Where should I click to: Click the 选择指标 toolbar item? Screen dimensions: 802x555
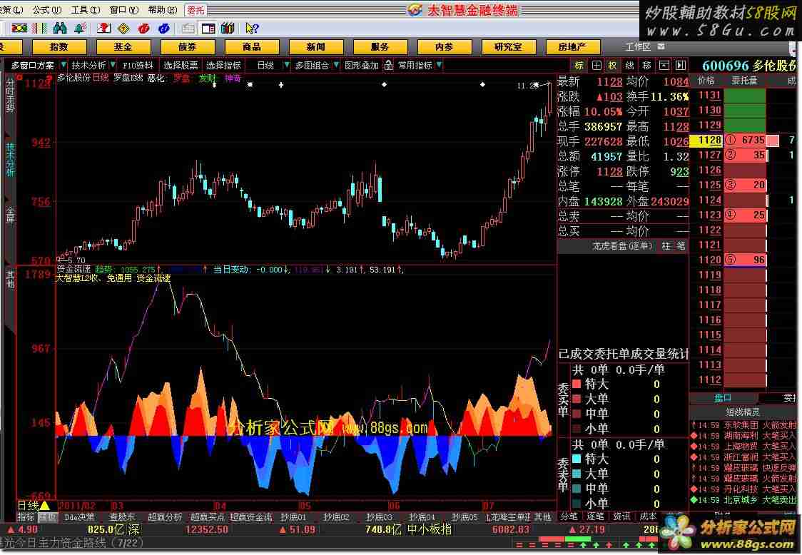(223, 66)
